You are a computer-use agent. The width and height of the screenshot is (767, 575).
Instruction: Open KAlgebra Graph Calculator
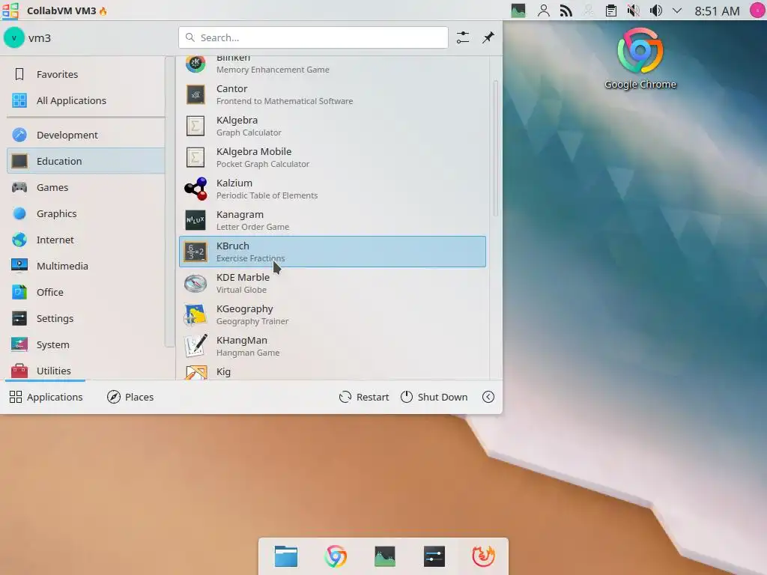(333, 126)
